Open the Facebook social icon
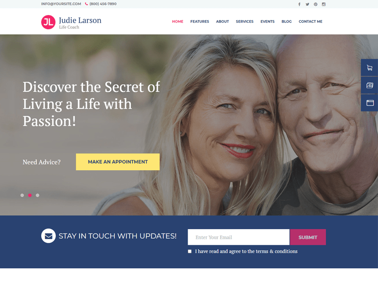 [x=299, y=4]
